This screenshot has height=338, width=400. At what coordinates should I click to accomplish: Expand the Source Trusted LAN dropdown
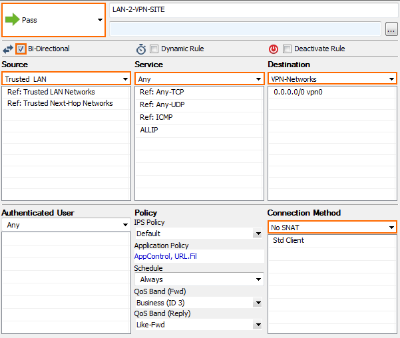tap(67, 79)
